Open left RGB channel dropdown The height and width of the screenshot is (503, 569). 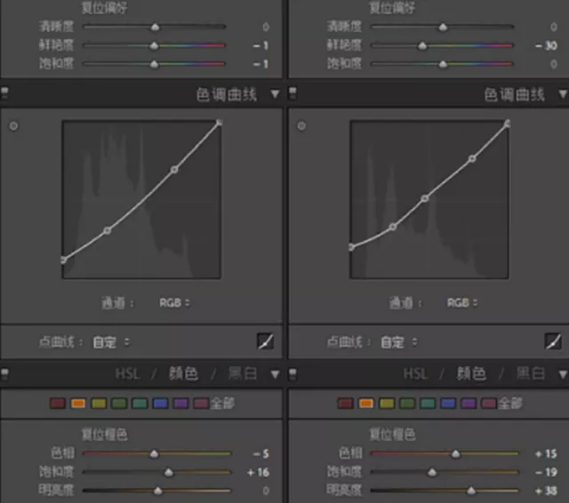[x=174, y=302]
